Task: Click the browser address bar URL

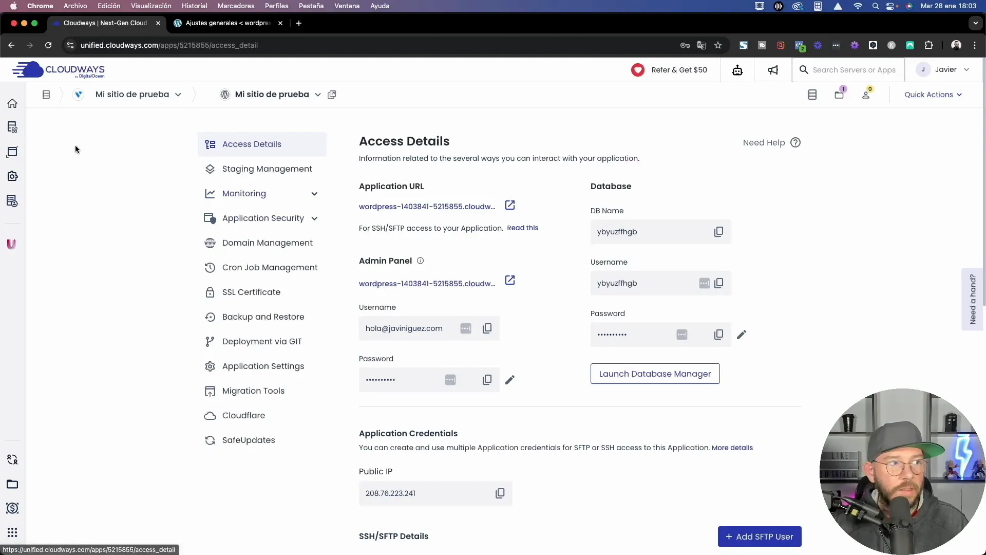Action: point(169,45)
